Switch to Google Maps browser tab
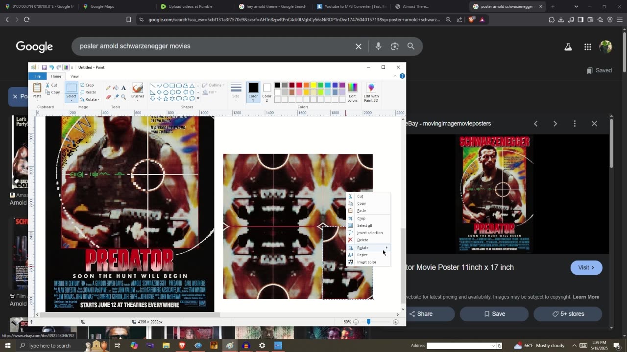Viewport: 627px width, 352px height. (102, 6)
